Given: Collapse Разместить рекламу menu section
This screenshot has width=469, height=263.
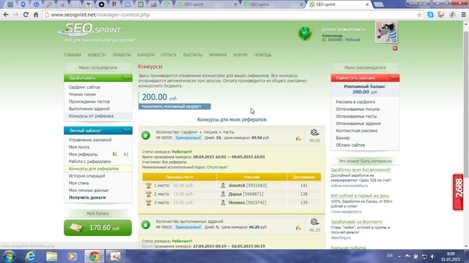Looking at the screenshot, I should (394, 77).
